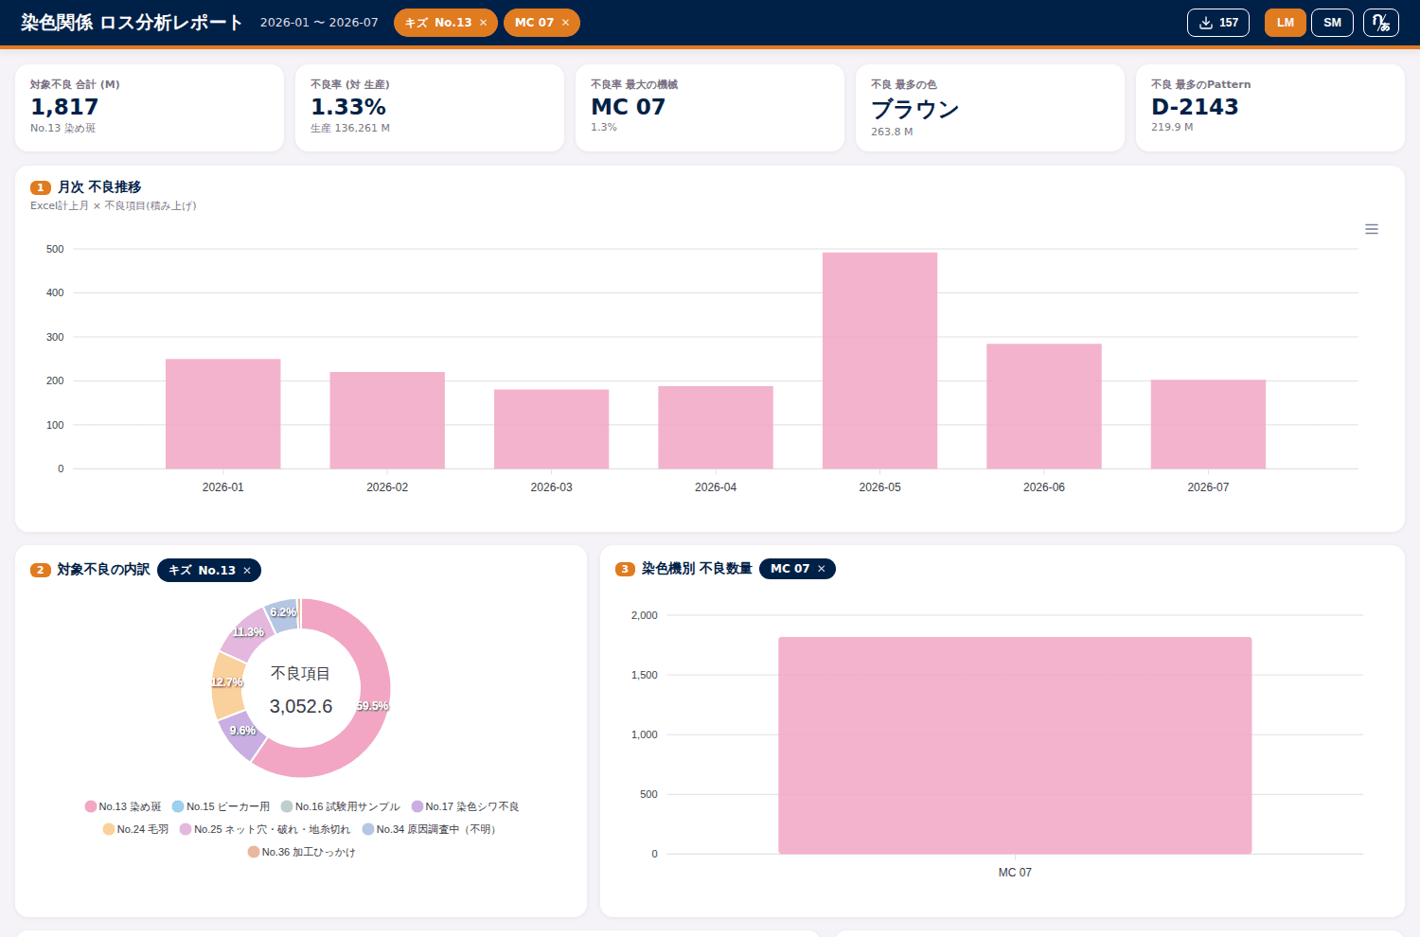Screen dimensions: 1420x937
Task: Open the monthly trend chart hamburger menu
Action: click(1372, 229)
